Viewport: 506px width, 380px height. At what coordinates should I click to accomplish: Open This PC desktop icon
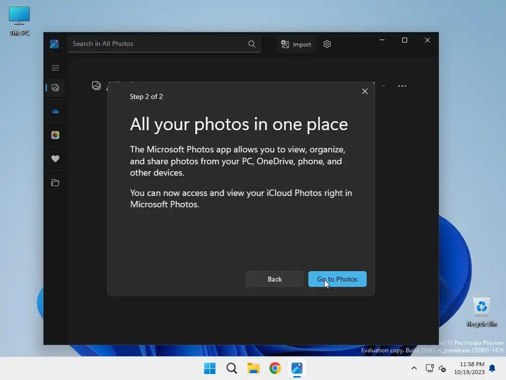[19, 21]
